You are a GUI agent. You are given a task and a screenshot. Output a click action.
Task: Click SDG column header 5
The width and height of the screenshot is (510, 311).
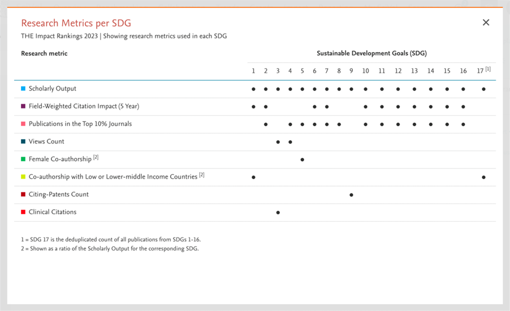(x=302, y=71)
